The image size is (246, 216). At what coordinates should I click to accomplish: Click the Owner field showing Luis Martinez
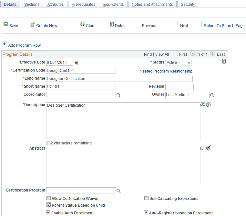click(187, 95)
